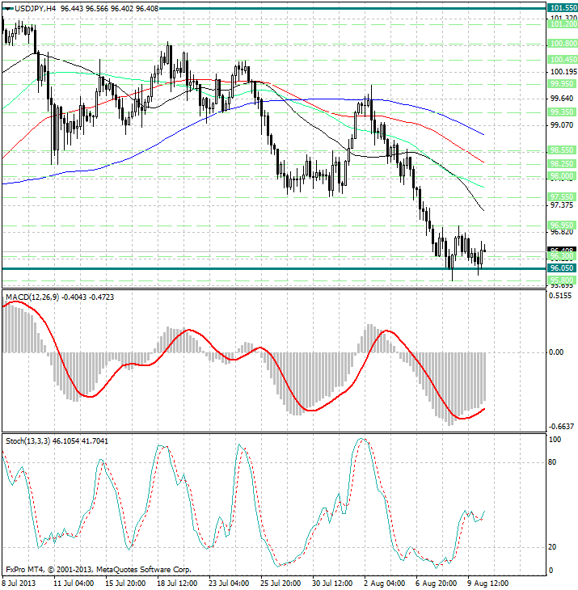Click the Stochastic 20 level value
The image size is (578, 590).
pos(552,547)
